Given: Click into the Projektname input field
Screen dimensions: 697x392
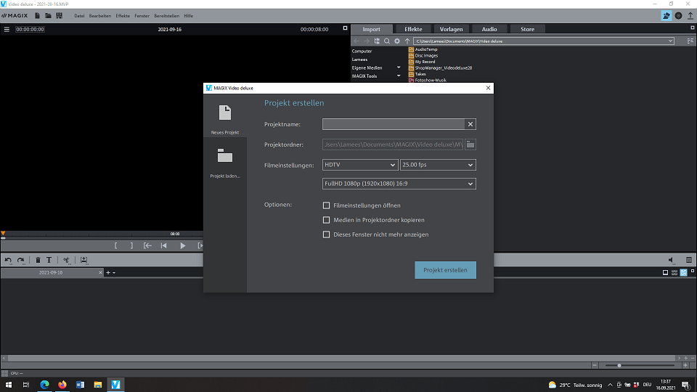Looking at the screenshot, I should [394, 124].
